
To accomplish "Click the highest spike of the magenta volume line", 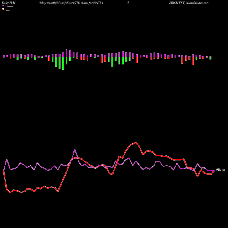I will [x=75, y=150].
